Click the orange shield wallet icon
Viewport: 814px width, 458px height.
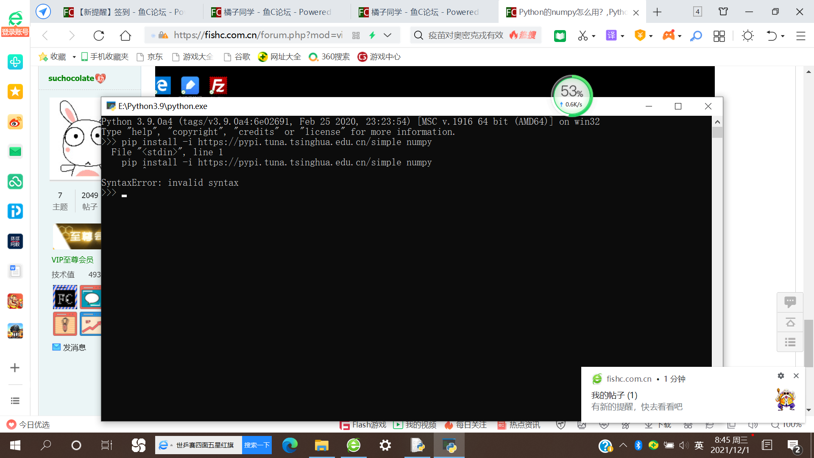pyautogui.click(x=640, y=35)
